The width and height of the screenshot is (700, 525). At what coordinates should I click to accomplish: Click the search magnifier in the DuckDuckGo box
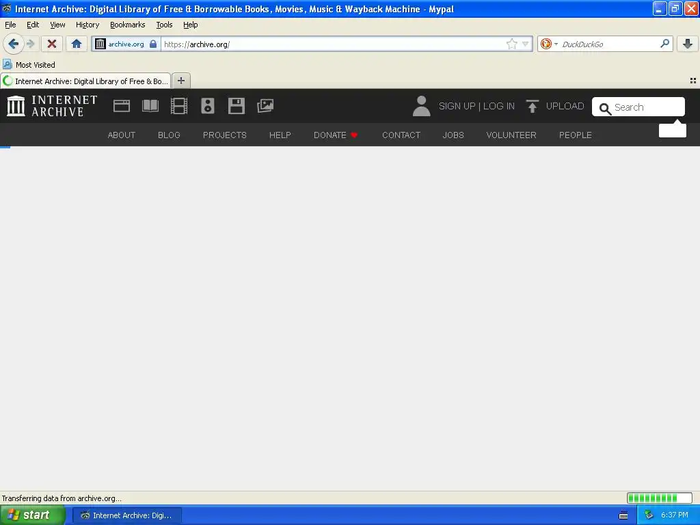click(664, 44)
